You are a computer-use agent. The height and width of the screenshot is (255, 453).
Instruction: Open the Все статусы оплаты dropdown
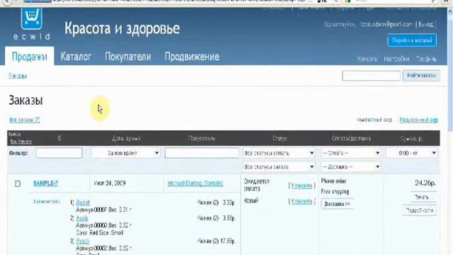279,153
